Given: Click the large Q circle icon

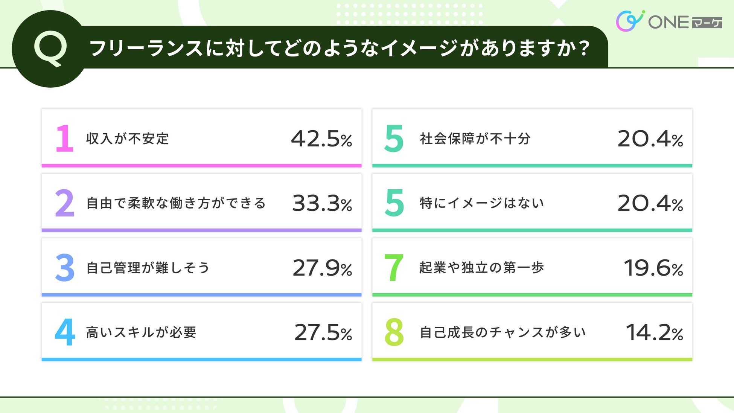Looking at the screenshot, I should (x=49, y=49).
